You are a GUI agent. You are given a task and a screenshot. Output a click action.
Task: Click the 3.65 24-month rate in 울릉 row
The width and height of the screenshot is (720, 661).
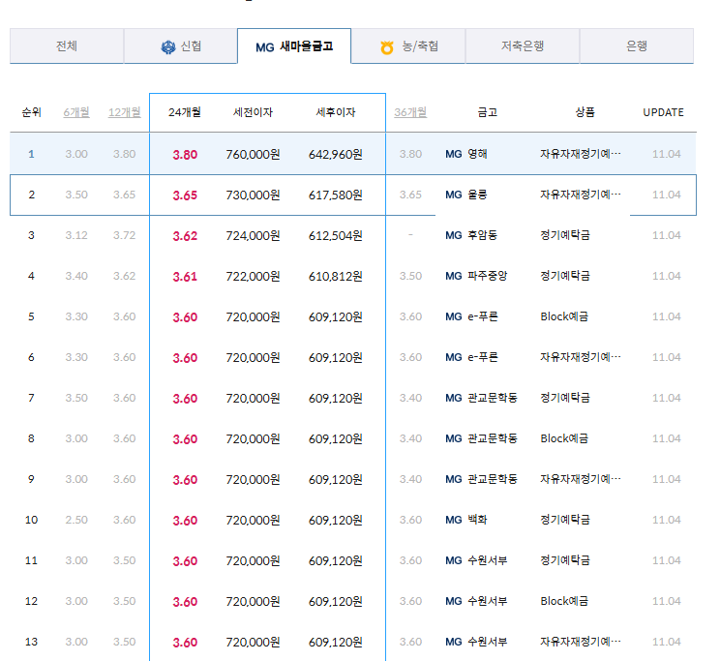(x=185, y=195)
